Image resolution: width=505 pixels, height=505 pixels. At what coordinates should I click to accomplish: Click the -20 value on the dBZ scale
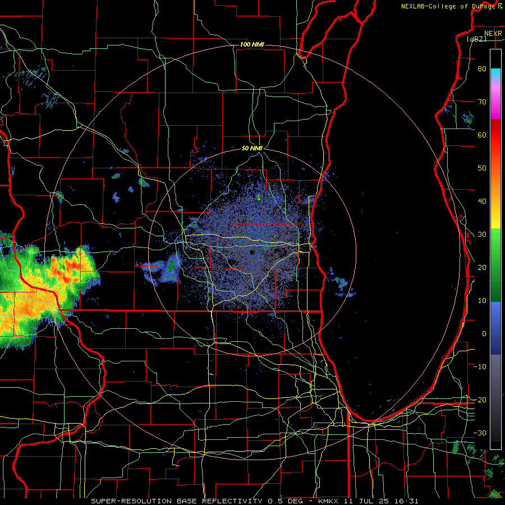click(480, 400)
